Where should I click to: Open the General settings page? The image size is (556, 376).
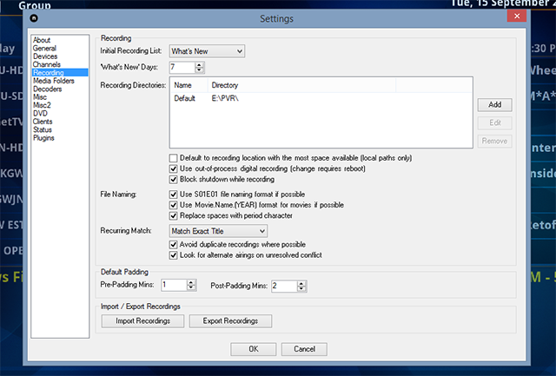(44, 49)
